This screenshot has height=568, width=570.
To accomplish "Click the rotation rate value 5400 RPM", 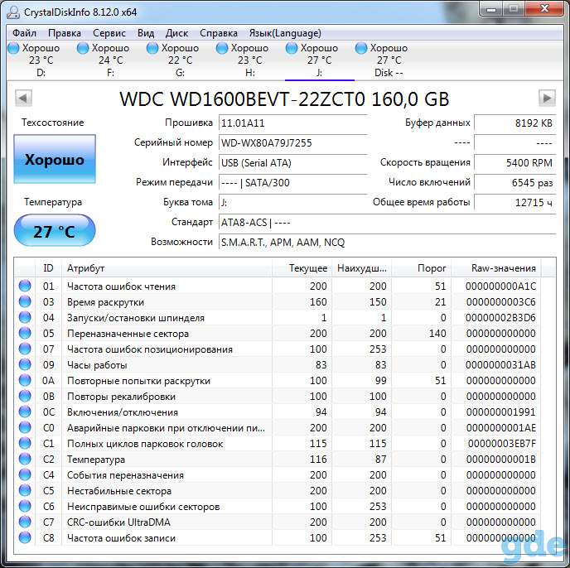I will coord(515,163).
